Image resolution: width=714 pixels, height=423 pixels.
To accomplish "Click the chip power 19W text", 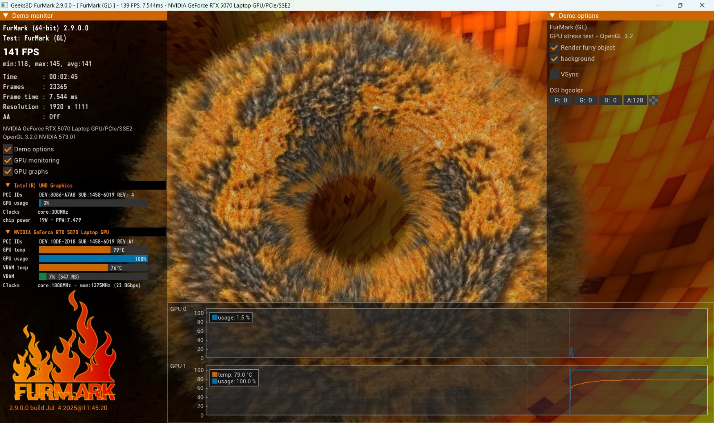I will pyautogui.click(x=60, y=220).
